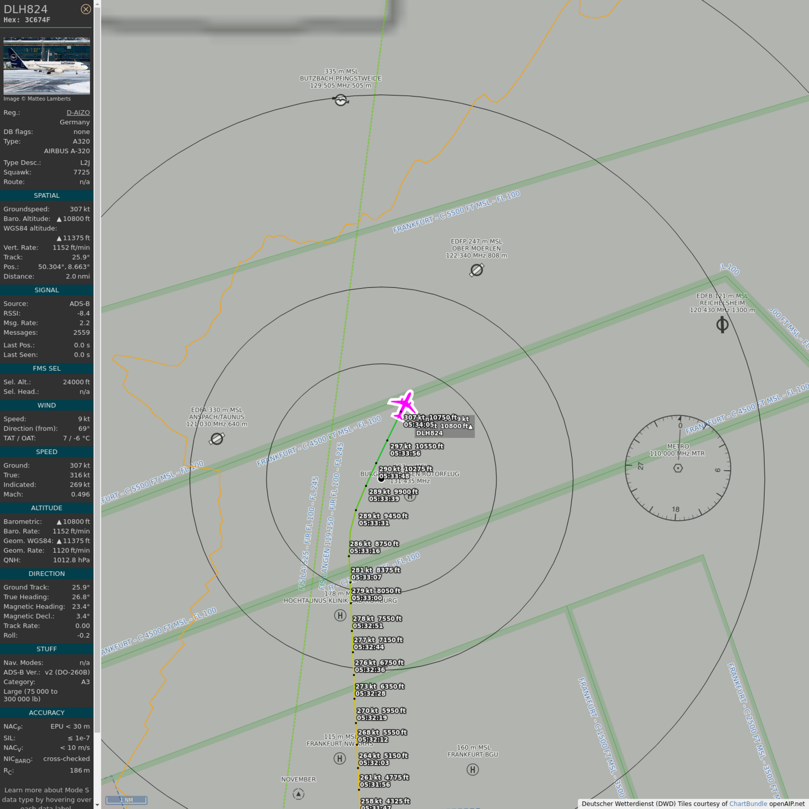Viewport: 809px width, 809px height.
Task: Click the 05:32:28 6350 ft track label
Action: point(380,690)
